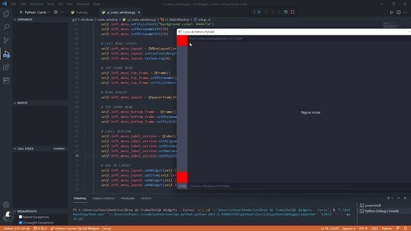Collapse the VARIABLES section
Image resolution: width=411 pixels, height=231 pixels.
click(40, 19)
